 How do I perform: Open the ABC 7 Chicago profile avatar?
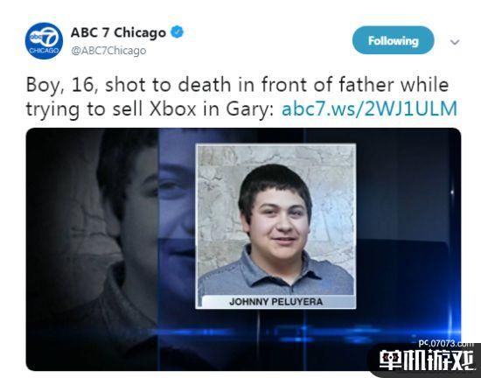44,41
